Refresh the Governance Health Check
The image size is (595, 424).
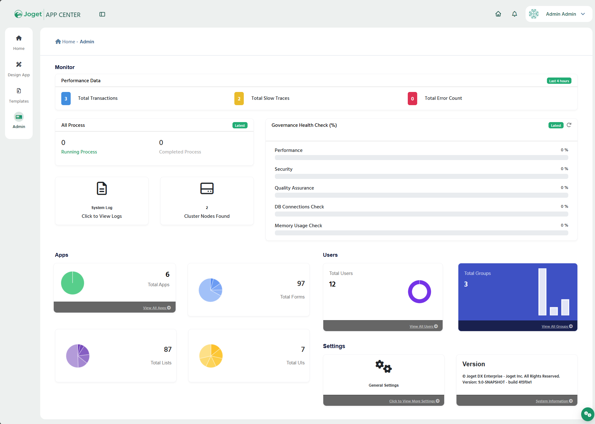point(569,125)
